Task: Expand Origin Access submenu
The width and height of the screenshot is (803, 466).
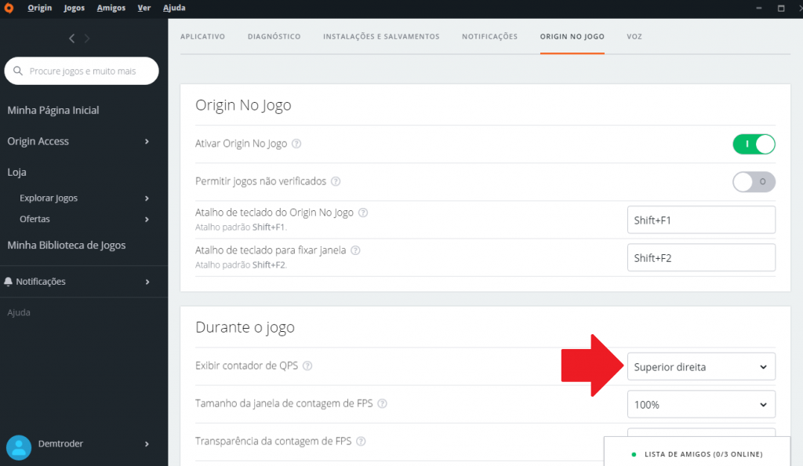Action: point(147,141)
